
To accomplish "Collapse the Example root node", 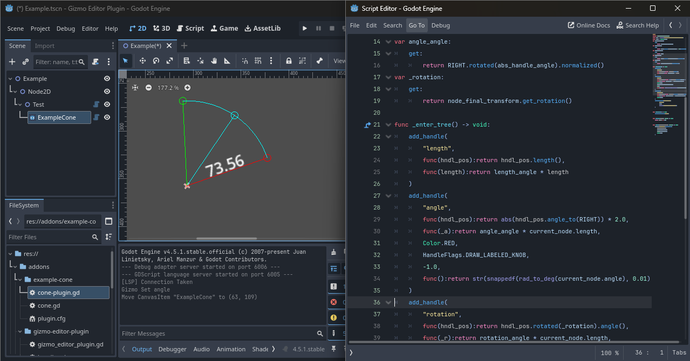I will click(x=10, y=79).
